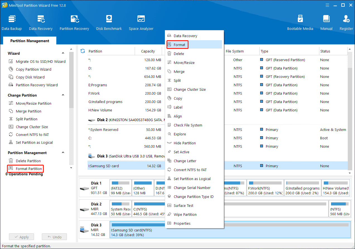The height and width of the screenshot is (249, 355).
Task: Launch Data Recovery from the top toolbar
Action: tap(41, 23)
